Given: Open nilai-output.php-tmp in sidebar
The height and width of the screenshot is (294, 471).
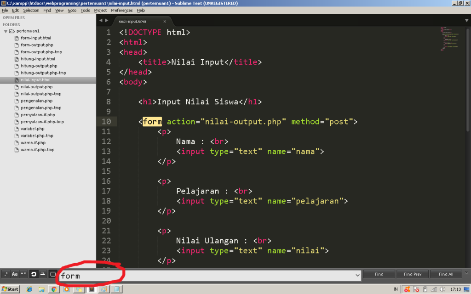Looking at the screenshot, I should point(41,94).
